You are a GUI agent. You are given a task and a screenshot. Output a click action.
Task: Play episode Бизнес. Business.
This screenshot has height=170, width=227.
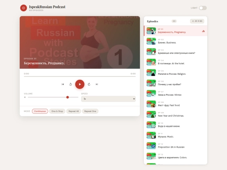[x=175, y=41]
